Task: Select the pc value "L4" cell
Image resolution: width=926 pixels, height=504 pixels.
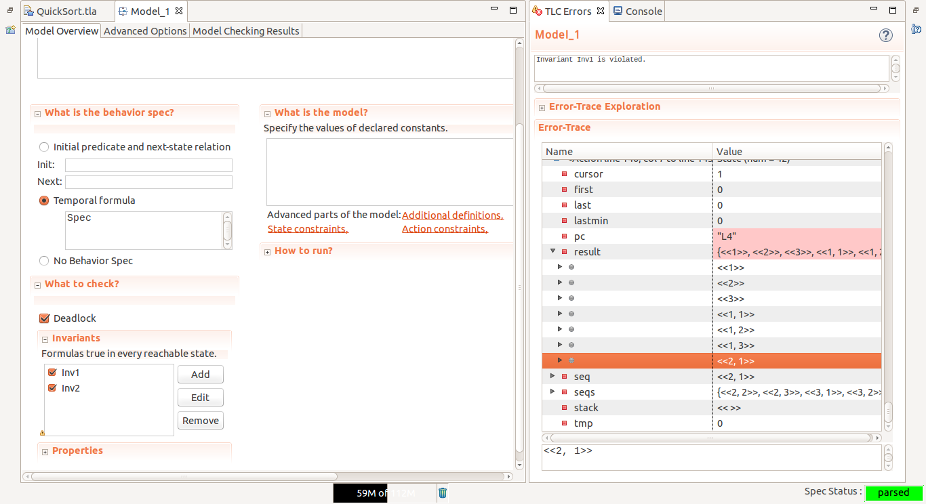Action: [797, 236]
